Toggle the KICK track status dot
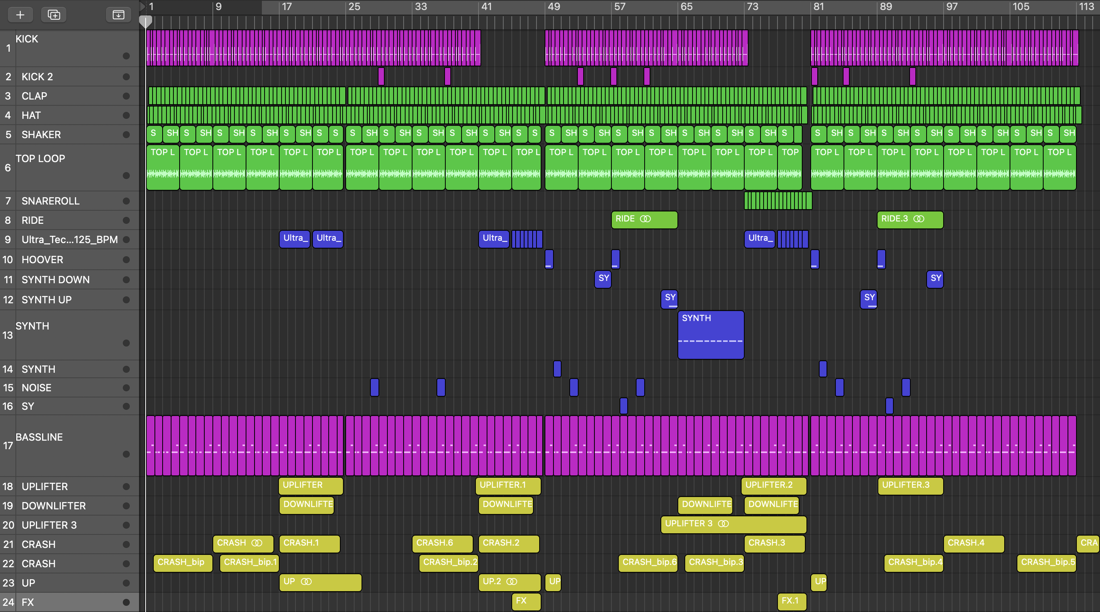Viewport: 1100px width, 612px height. 126,56
